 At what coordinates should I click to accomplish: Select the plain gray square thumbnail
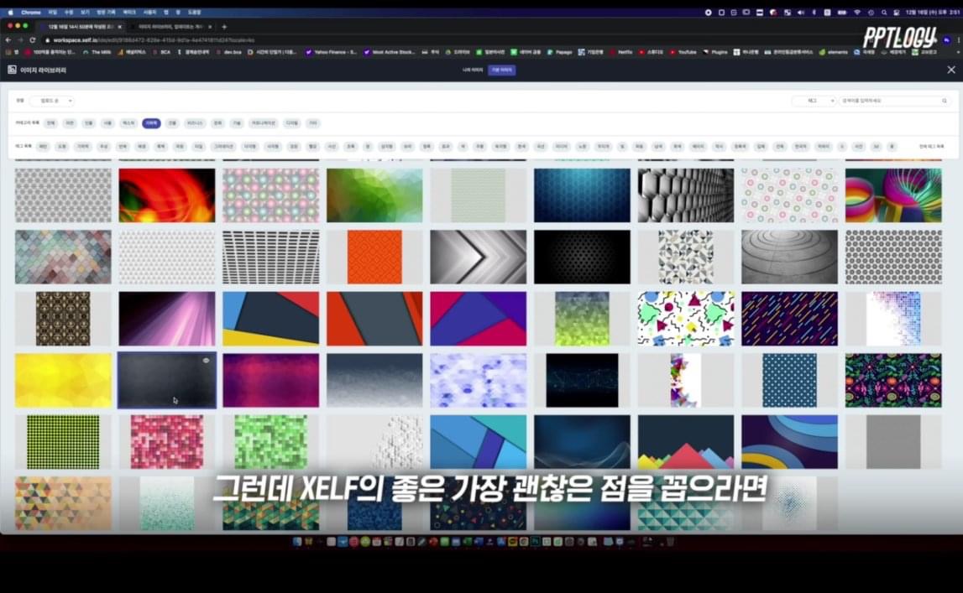pos(893,442)
